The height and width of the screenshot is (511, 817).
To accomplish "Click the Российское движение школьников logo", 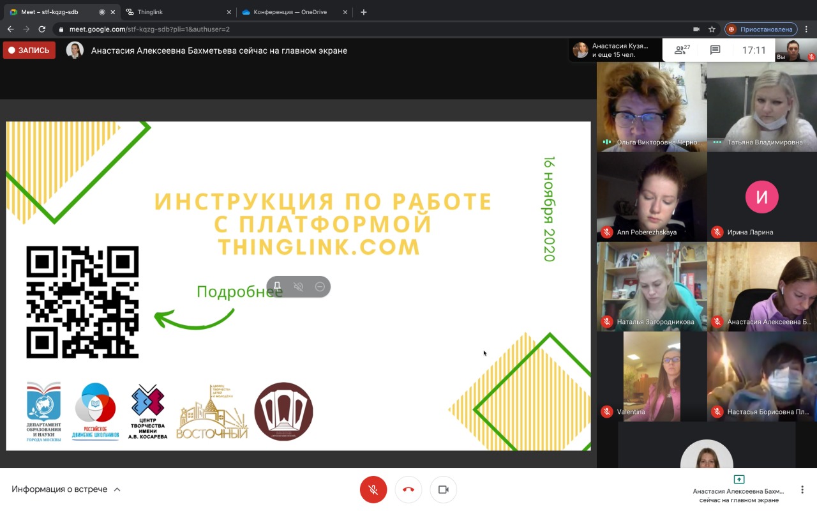I will coord(95,411).
